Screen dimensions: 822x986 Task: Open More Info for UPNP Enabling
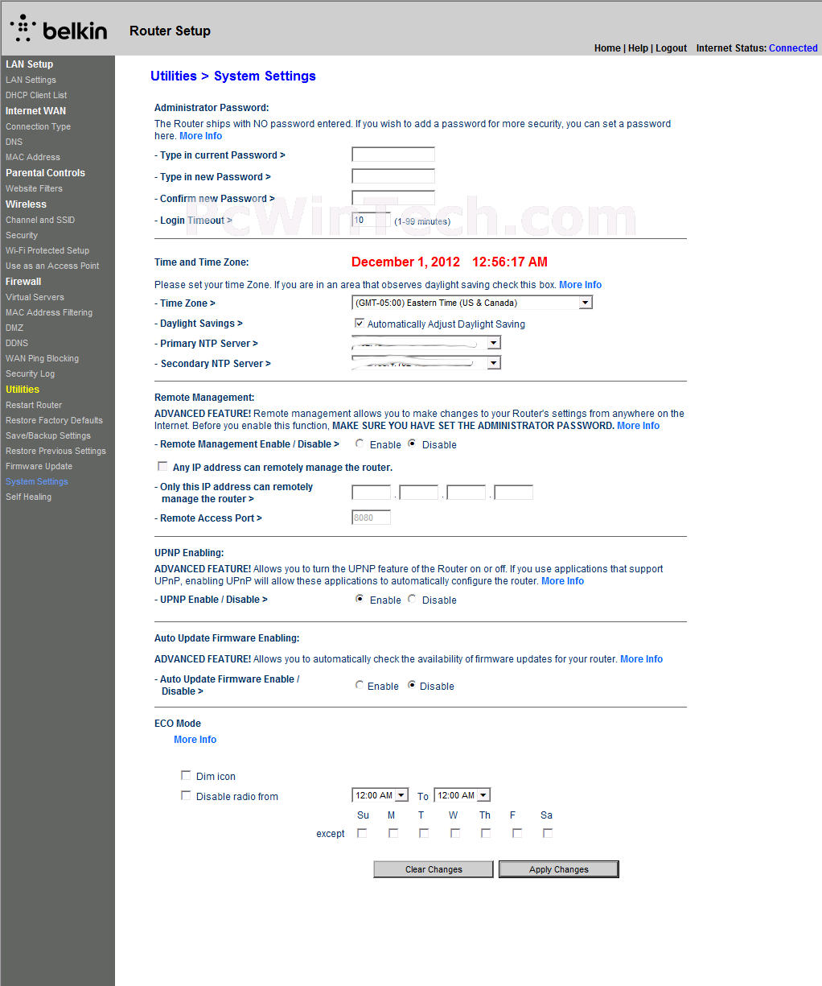(x=562, y=581)
